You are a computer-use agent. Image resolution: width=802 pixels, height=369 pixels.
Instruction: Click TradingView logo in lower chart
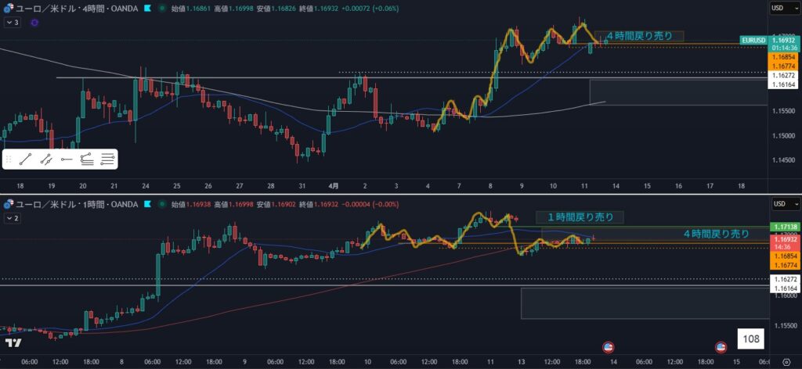[13, 343]
